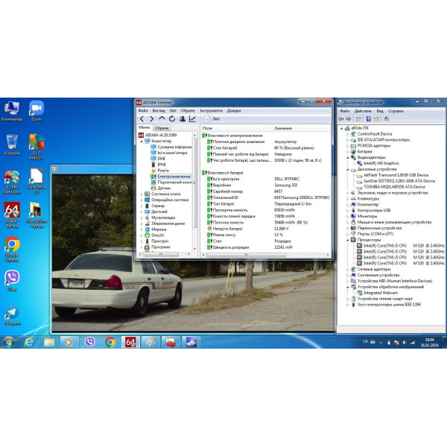Launch Google Chrome from the desktop

[x=12, y=249]
